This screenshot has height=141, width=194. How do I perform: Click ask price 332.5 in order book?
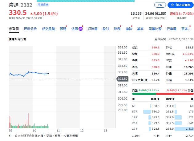coord(170,123)
